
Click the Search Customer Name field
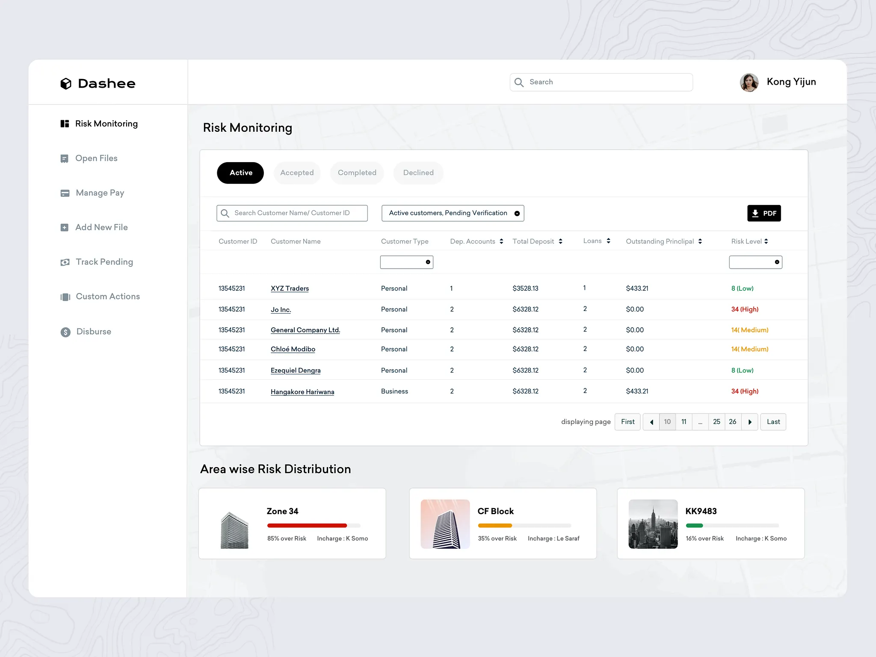pos(292,213)
